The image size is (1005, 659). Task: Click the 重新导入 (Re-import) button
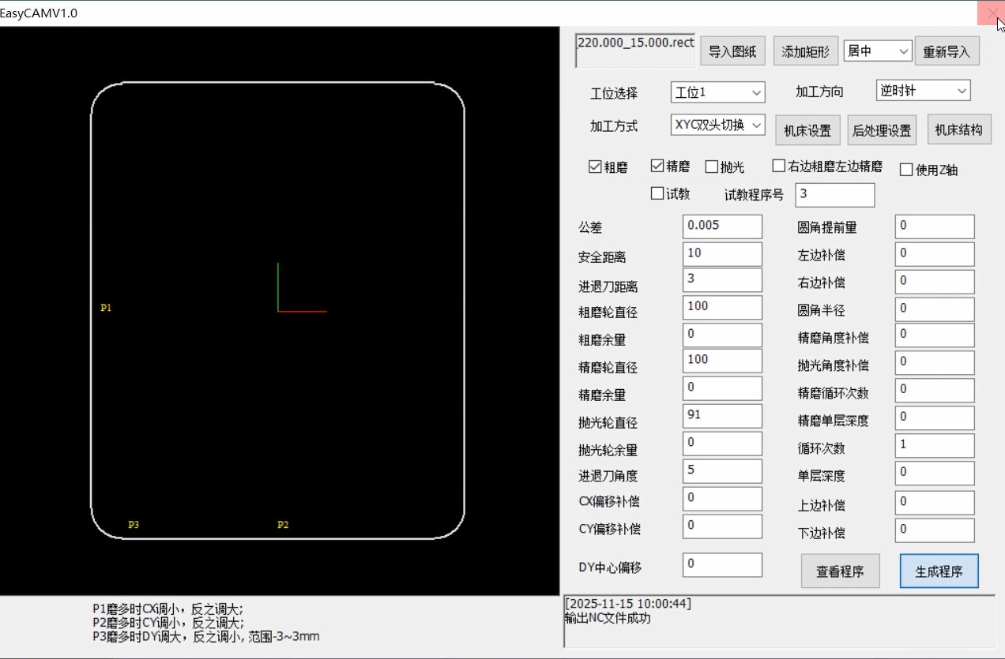tap(947, 51)
